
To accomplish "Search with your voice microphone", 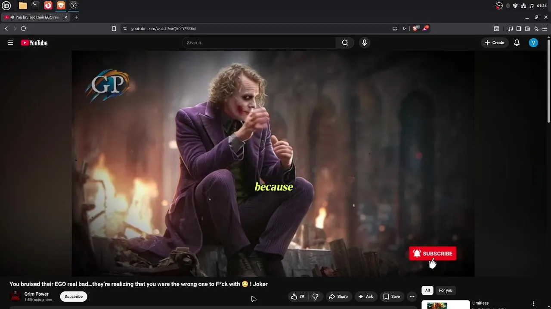I will pyautogui.click(x=365, y=42).
